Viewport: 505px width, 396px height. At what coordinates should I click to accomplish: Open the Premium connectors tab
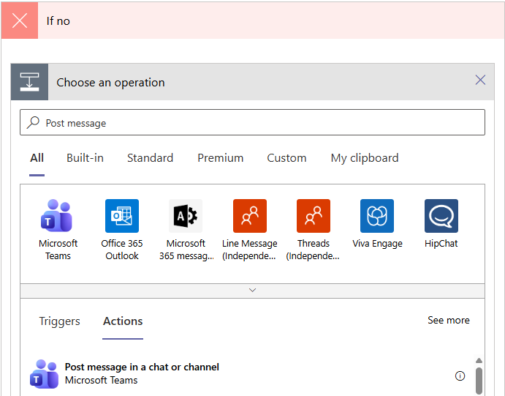pos(220,158)
